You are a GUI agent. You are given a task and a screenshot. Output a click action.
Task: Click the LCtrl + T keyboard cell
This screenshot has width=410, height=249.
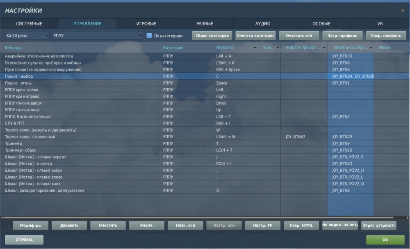[x=235, y=150]
